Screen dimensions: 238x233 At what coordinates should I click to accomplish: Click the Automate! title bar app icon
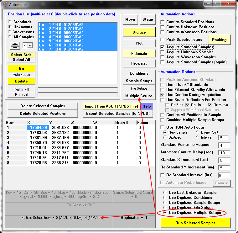tap(4, 5)
